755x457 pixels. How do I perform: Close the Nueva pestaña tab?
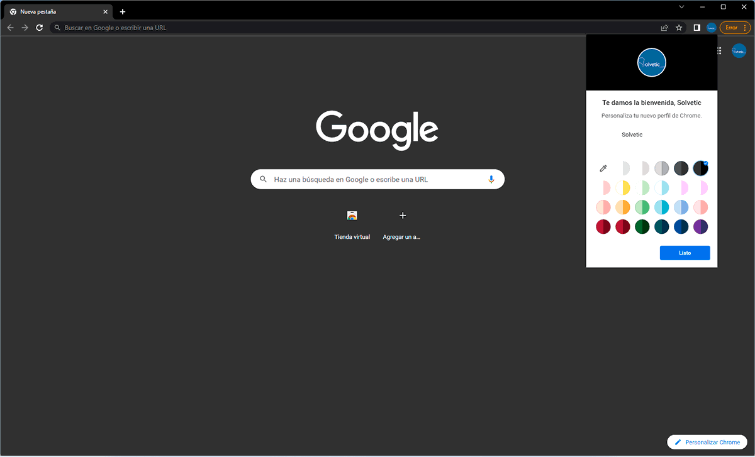(x=106, y=12)
